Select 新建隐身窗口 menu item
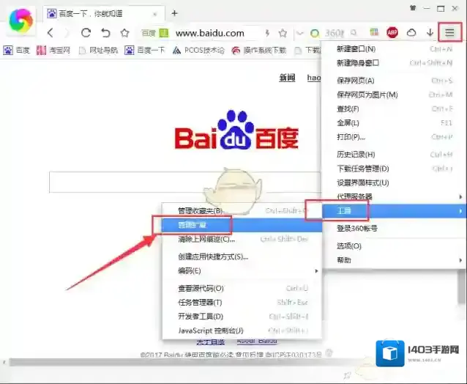 point(394,63)
